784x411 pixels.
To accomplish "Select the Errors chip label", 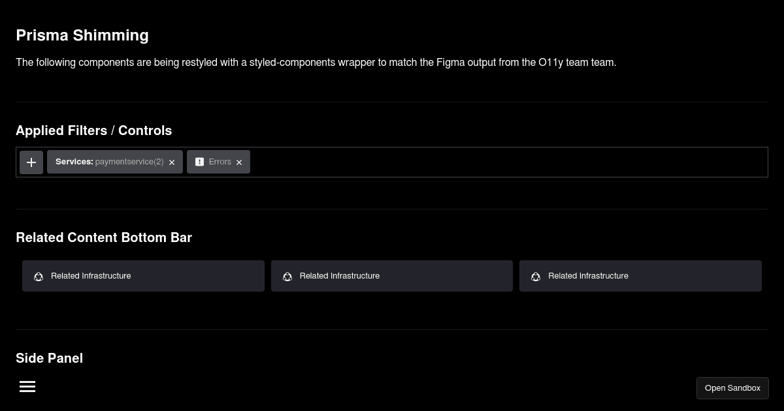I will 220,162.
